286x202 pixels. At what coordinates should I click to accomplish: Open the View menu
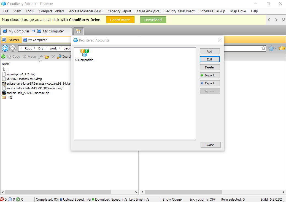pos(17,11)
